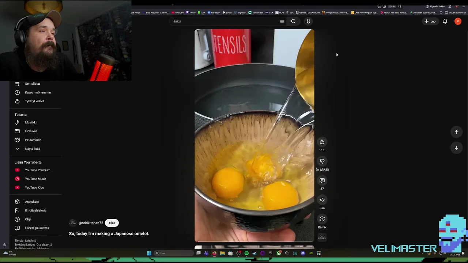Screen dimensions: 468x263
Task: Open the account avatar menu
Action: 458,21
